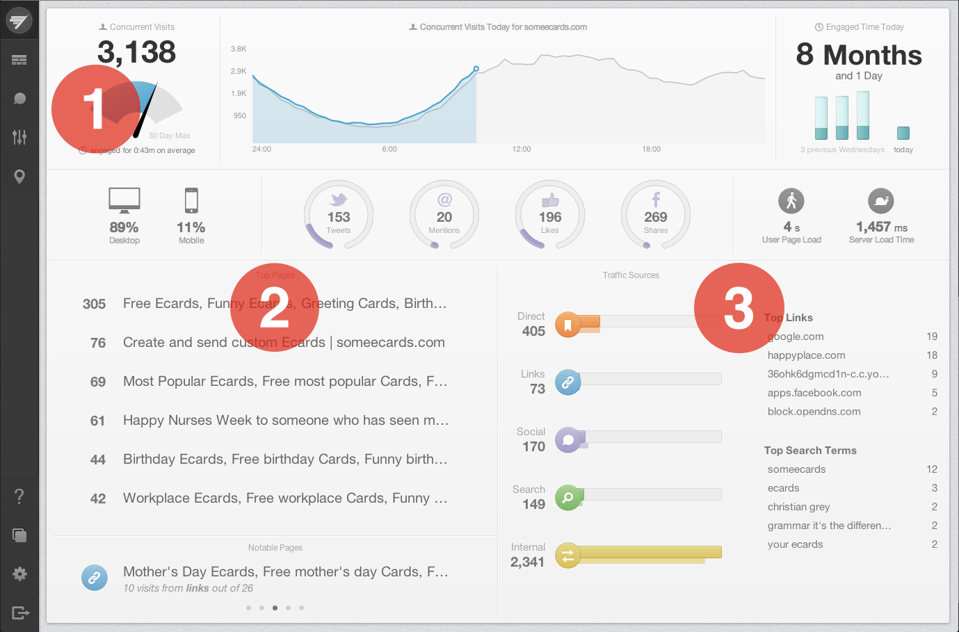Select the Facebook Likes thumbs-up gauge
959x632 pixels.
point(550,215)
